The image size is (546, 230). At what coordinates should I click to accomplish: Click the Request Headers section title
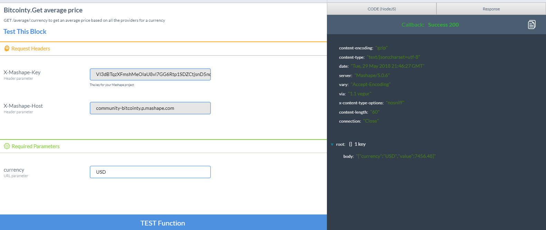31,49
